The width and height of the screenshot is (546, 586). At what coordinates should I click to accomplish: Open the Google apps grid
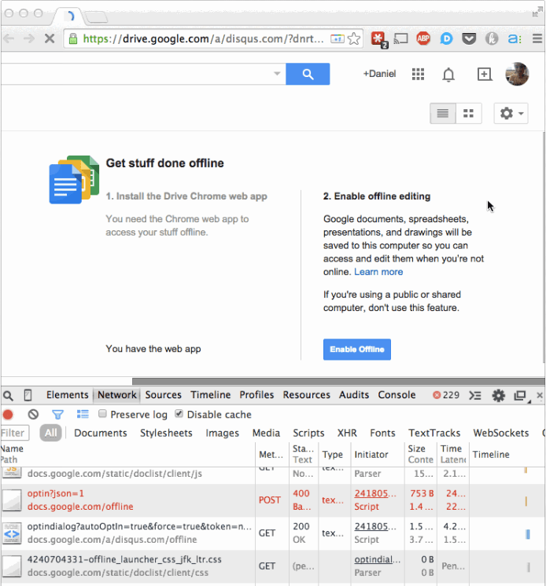[x=418, y=74]
